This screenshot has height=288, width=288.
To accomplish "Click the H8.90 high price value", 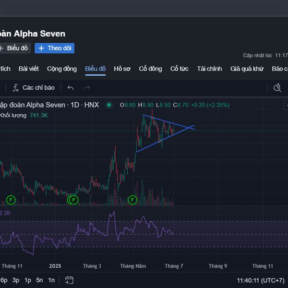I will point(145,105).
